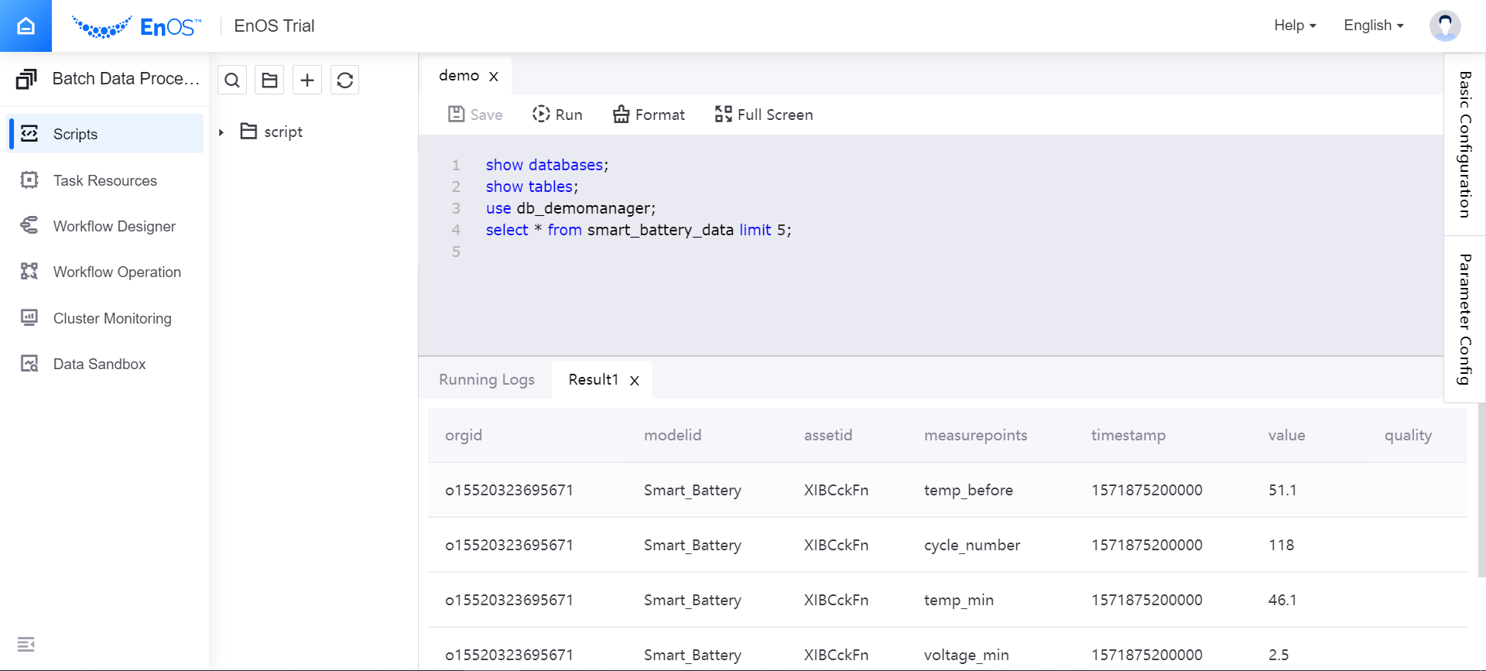
Task: Format the SQL code
Action: pos(649,115)
